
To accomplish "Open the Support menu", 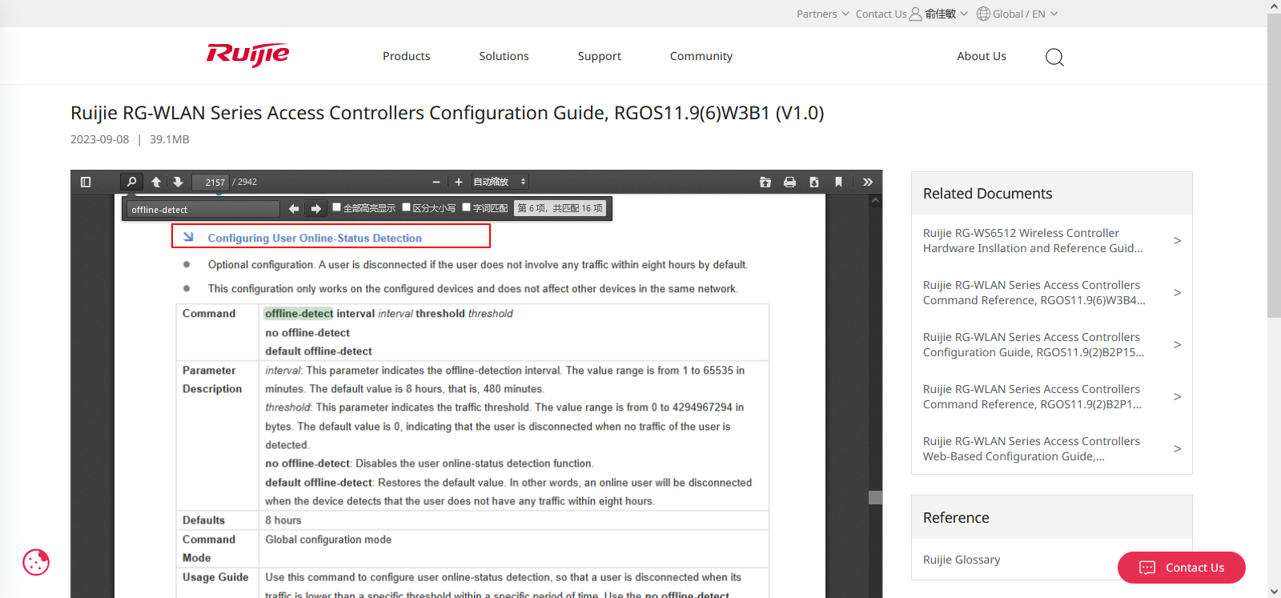I will pos(599,56).
